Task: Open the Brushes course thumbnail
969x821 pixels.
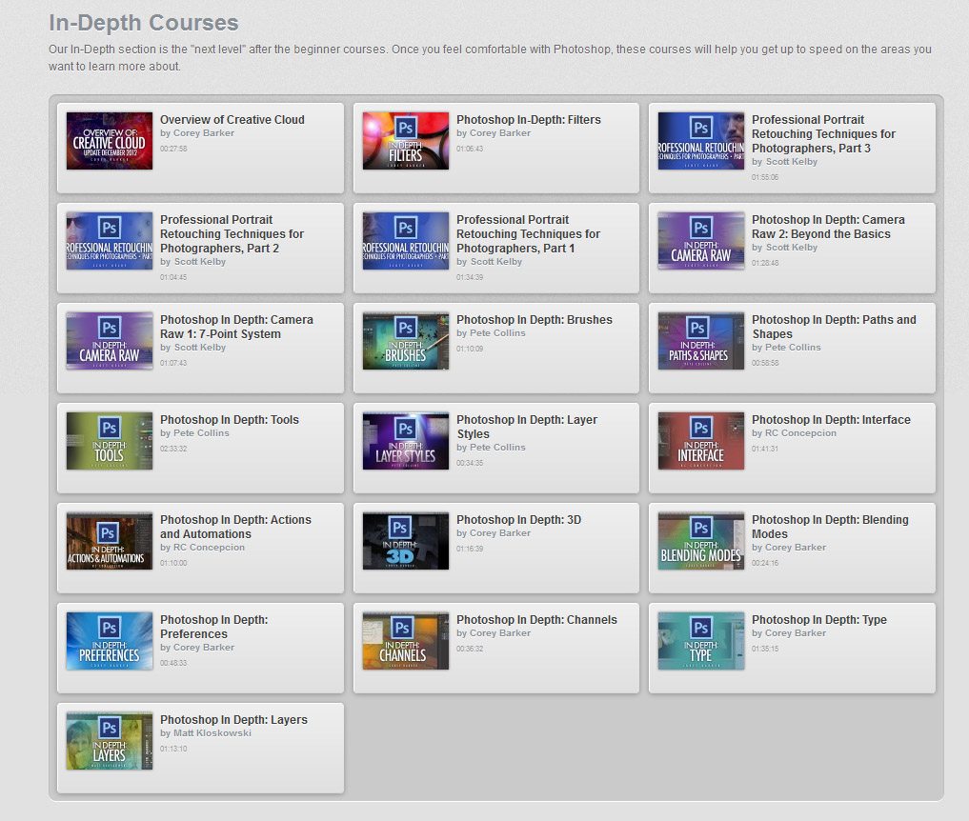Action: 405,341
